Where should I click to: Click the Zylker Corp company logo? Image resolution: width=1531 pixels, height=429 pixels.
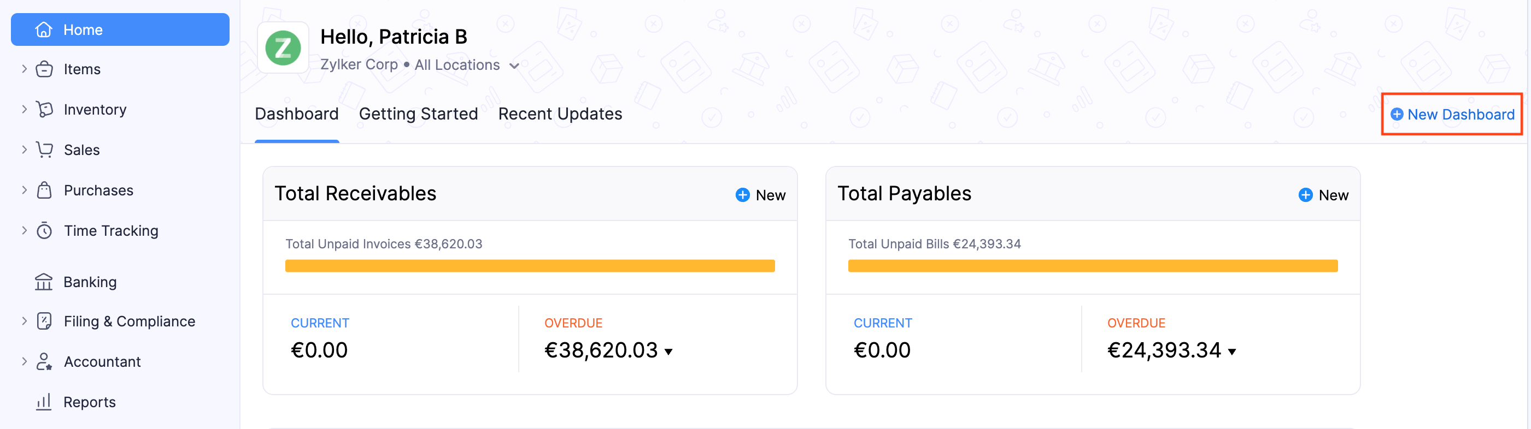(x=283, y=47)
